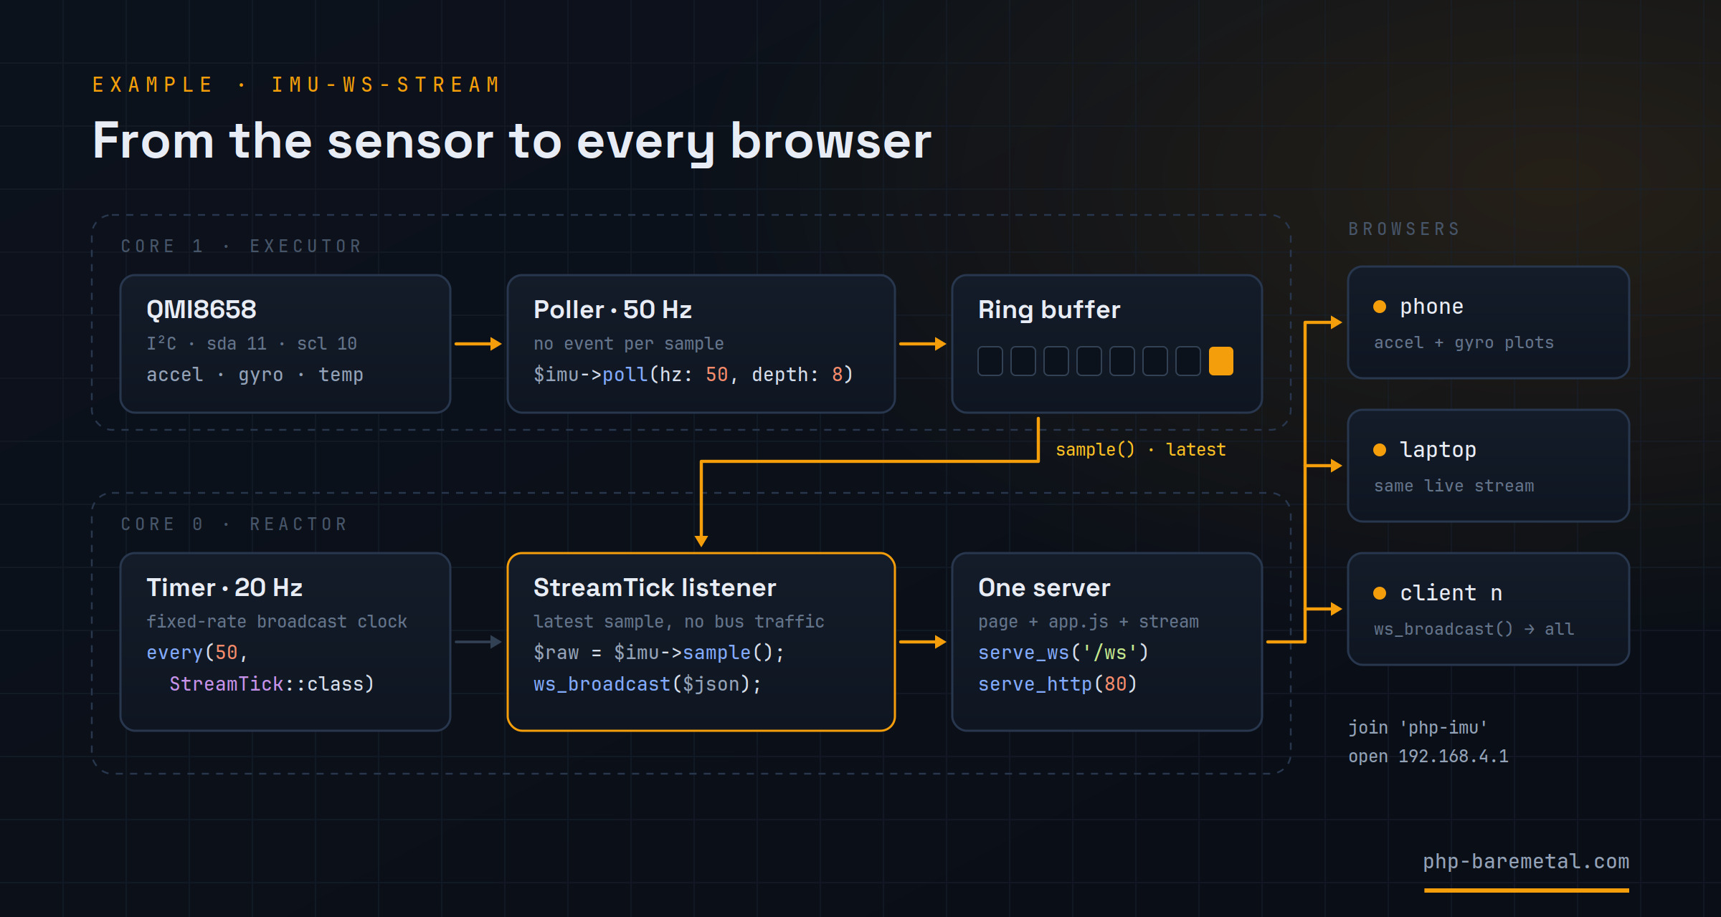Click the CORE 1 · EXECUTOR heading

[x=242, y=246]
